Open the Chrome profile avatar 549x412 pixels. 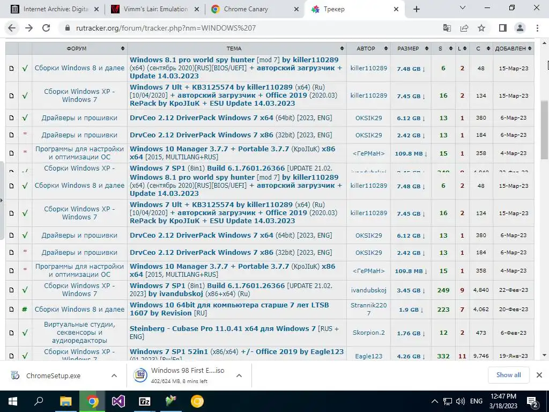point(520,28)
